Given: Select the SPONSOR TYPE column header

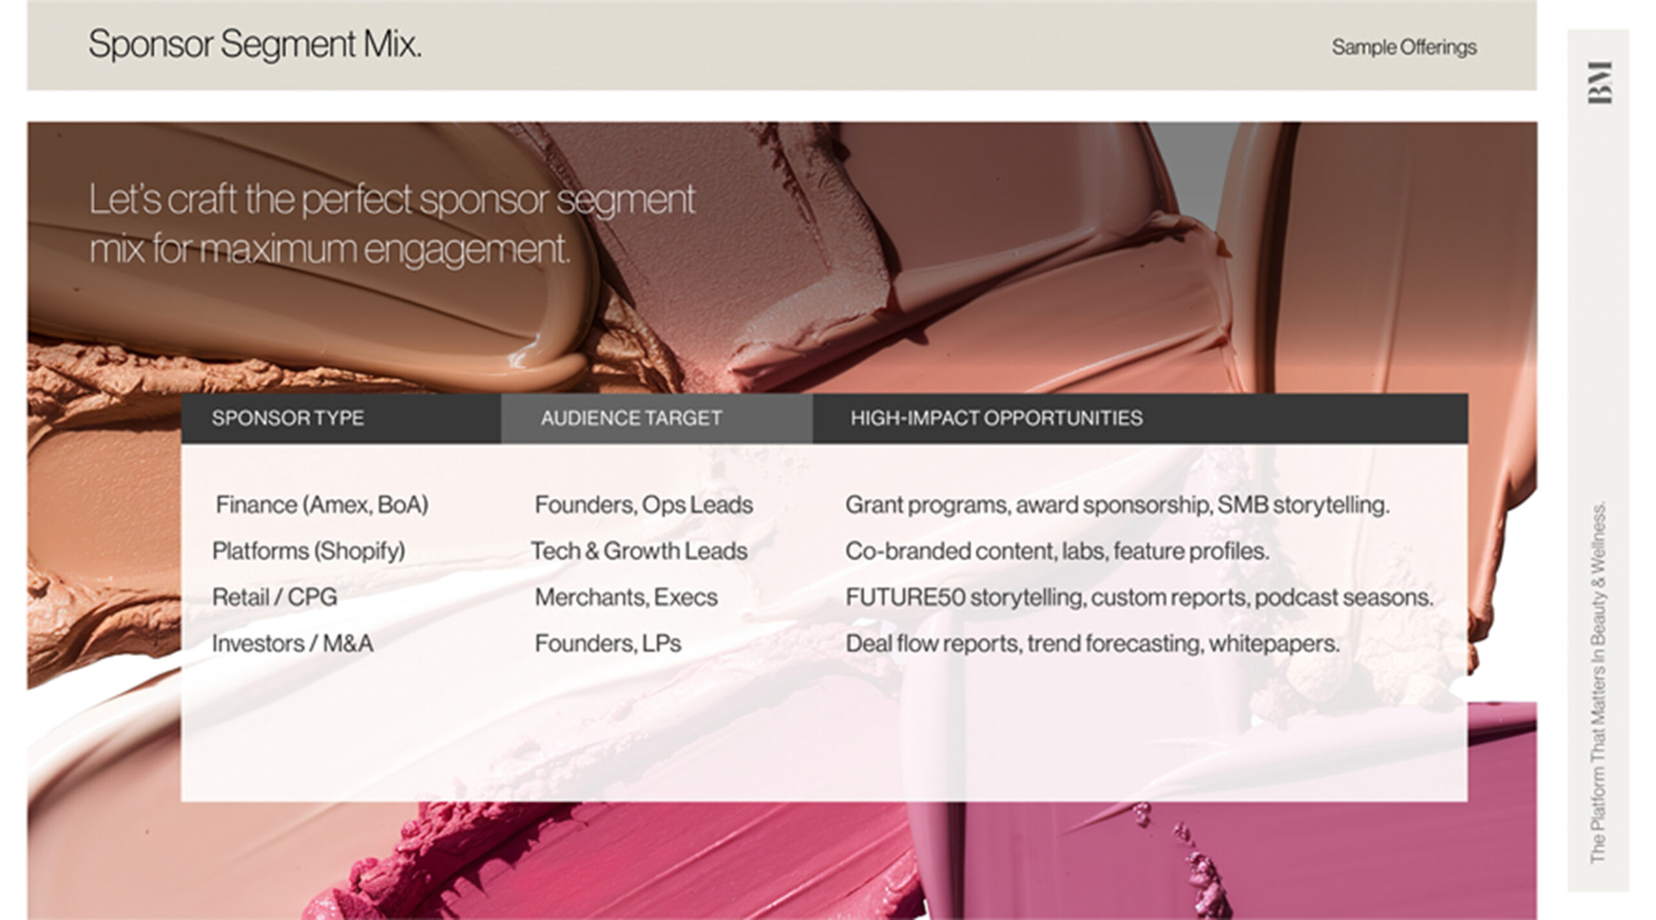Looking at the screenshot, I should click(x=288, y=418).
